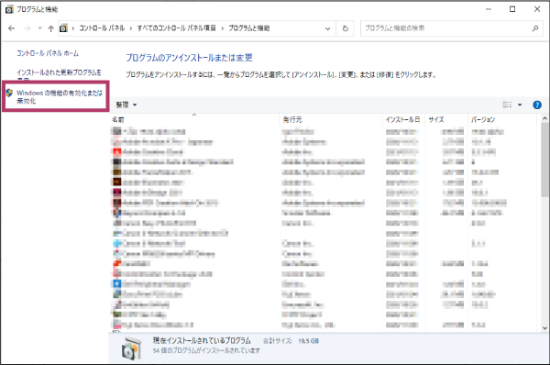Open view options dropdown arrow
This screenshot has height=365, width=550.
click(x=520, y=105)
